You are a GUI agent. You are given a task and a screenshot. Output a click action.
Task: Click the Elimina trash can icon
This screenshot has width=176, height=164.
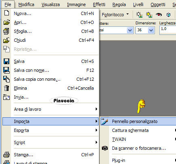pos(6,88)
